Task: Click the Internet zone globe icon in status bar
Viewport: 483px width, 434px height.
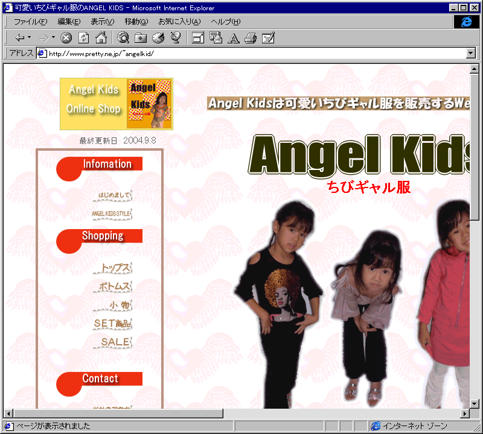Action: [376, 426]
